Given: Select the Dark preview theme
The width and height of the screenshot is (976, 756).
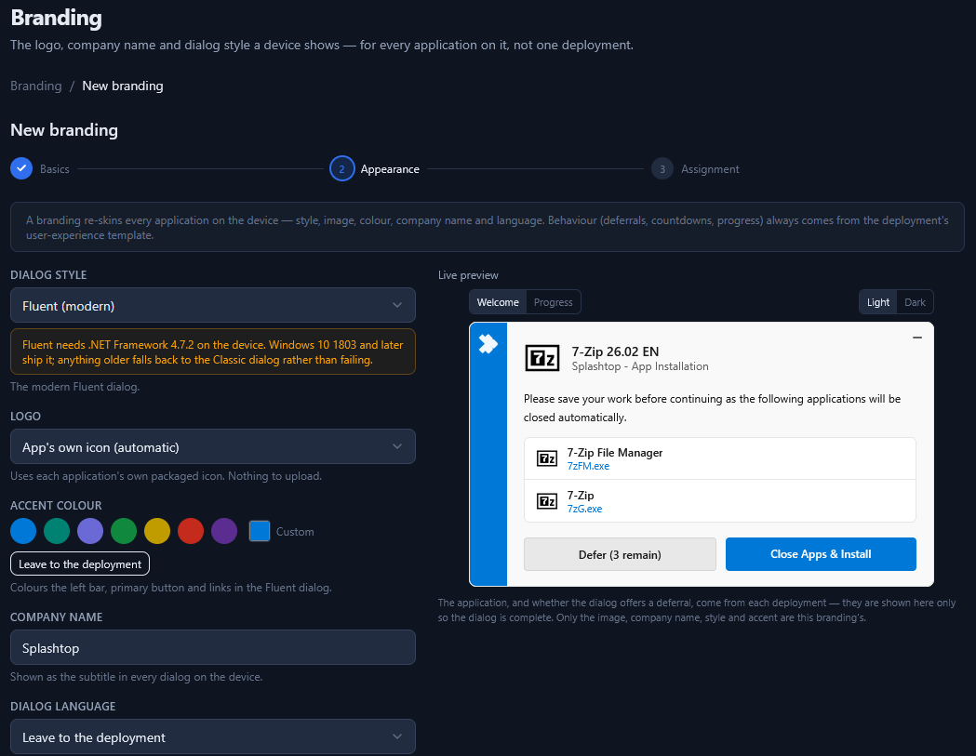Looking at the screenshot, I should click(915, 302).
